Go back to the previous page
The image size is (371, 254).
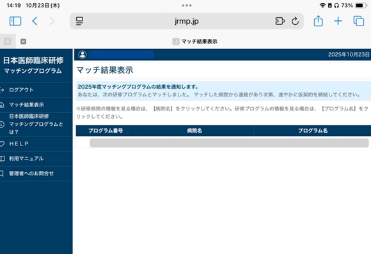click(x=35, y=21)
